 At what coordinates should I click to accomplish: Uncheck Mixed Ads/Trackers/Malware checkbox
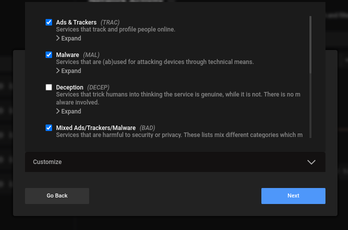click(49, 128)
